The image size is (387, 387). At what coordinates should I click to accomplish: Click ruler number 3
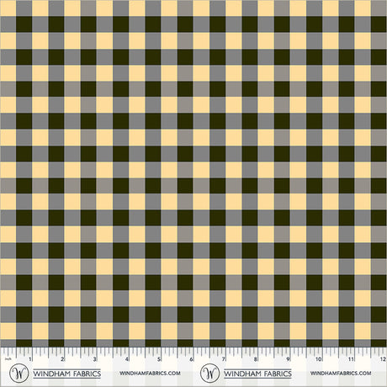94,359
